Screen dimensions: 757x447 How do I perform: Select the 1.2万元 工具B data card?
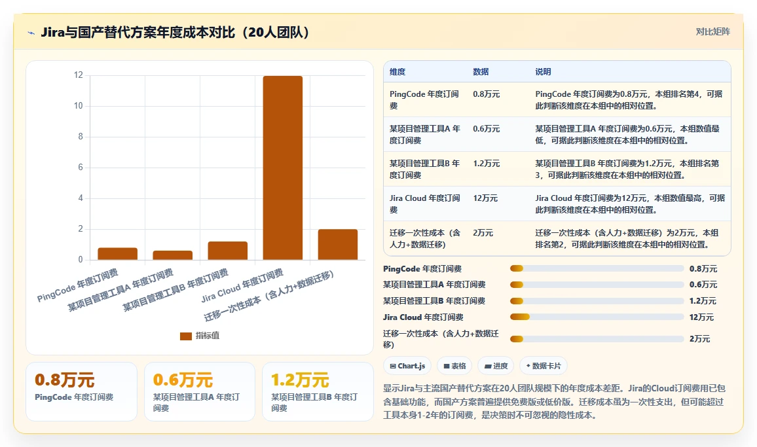[x=318, y=391]
